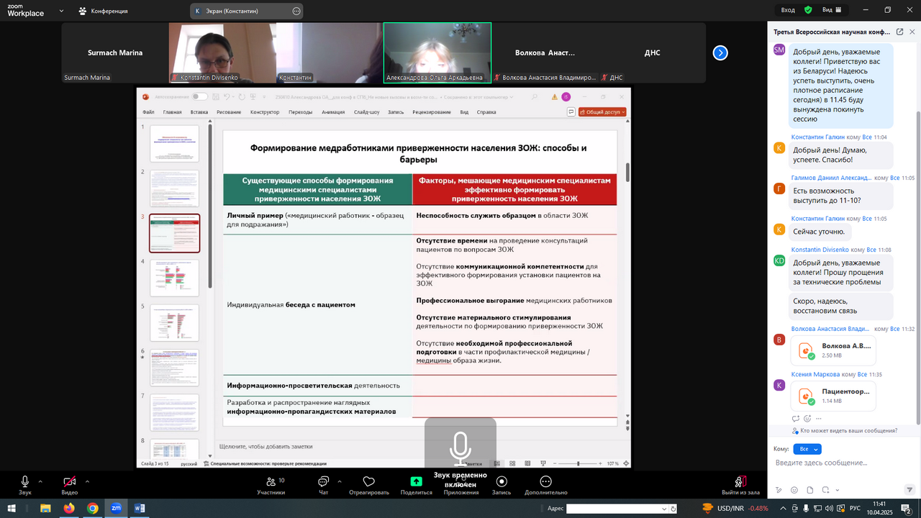Screen dimensions: 921x518
Task: Toggle the Чат chat panel
Action: tap(323, 485)
